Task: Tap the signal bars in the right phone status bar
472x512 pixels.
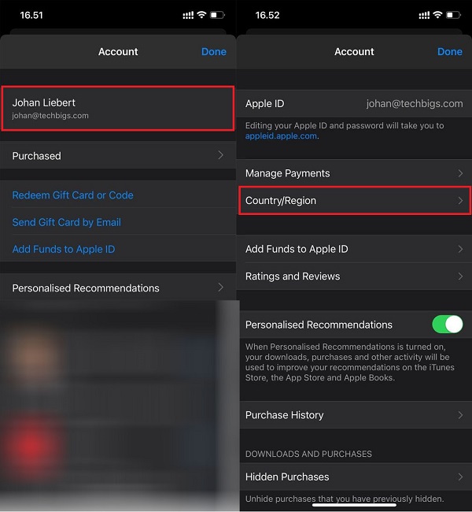Action: click(x=421, y=15)
